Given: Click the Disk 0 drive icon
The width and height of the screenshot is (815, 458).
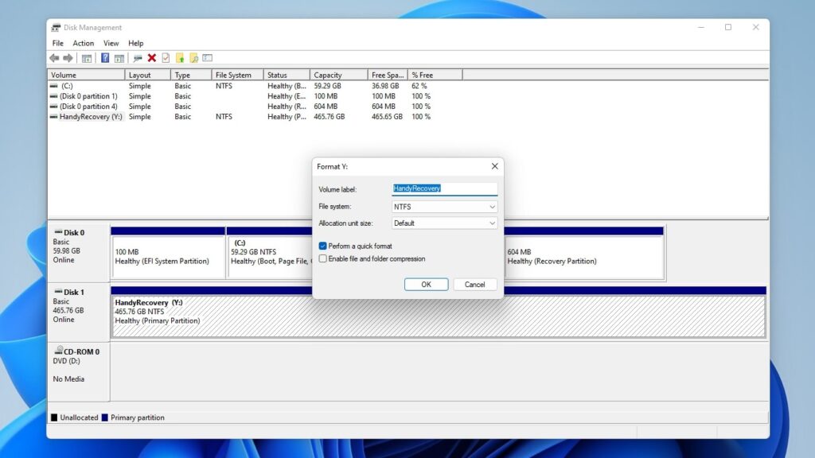Looking at the screenshot, I should pyautogui.click(x=58, y=232).
